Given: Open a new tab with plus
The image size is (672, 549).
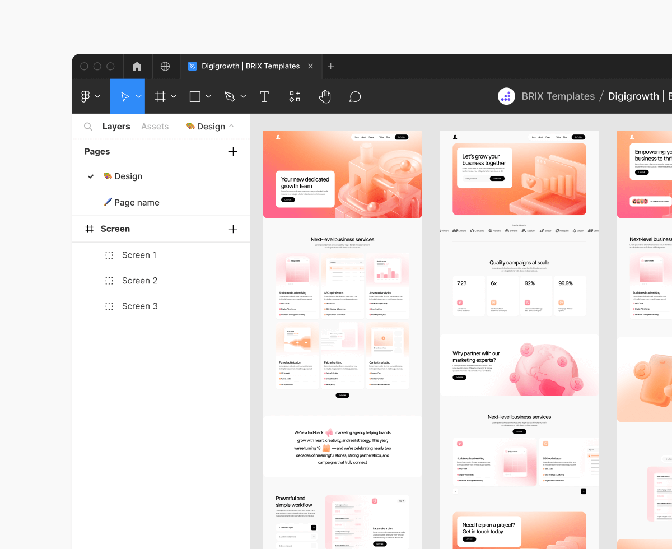Looking at the screenshot, I should 331,66.
